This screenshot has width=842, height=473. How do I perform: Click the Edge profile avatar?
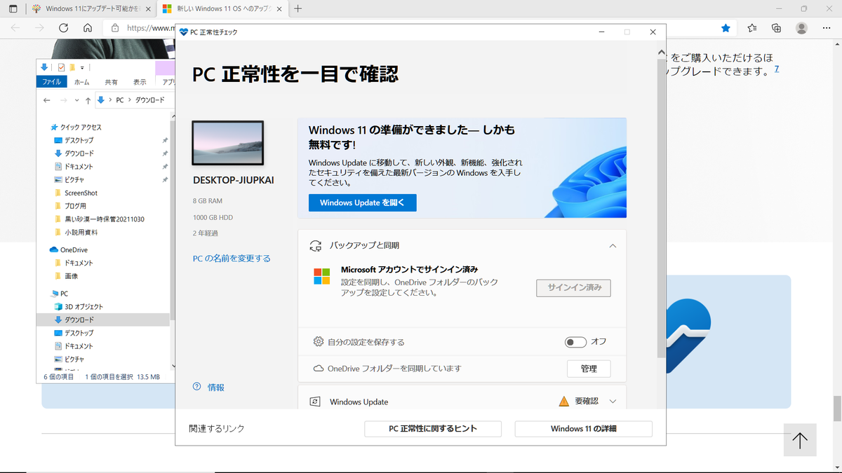[x=801, y=28]
